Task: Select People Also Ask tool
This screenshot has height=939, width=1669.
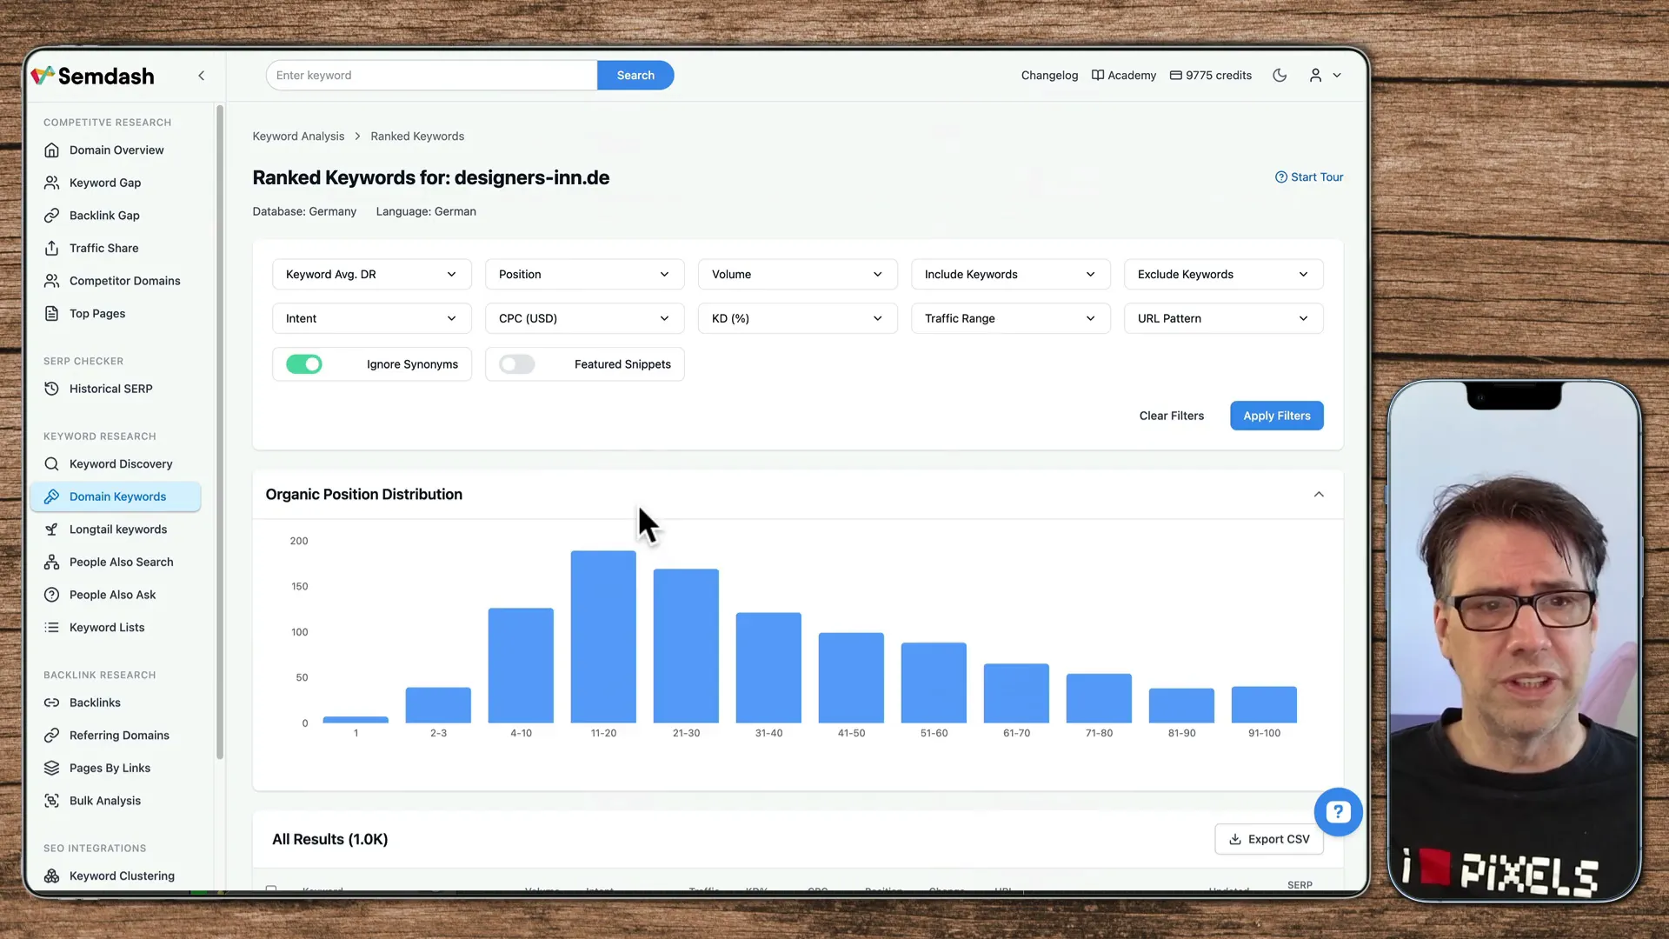Action: [112, 595]
